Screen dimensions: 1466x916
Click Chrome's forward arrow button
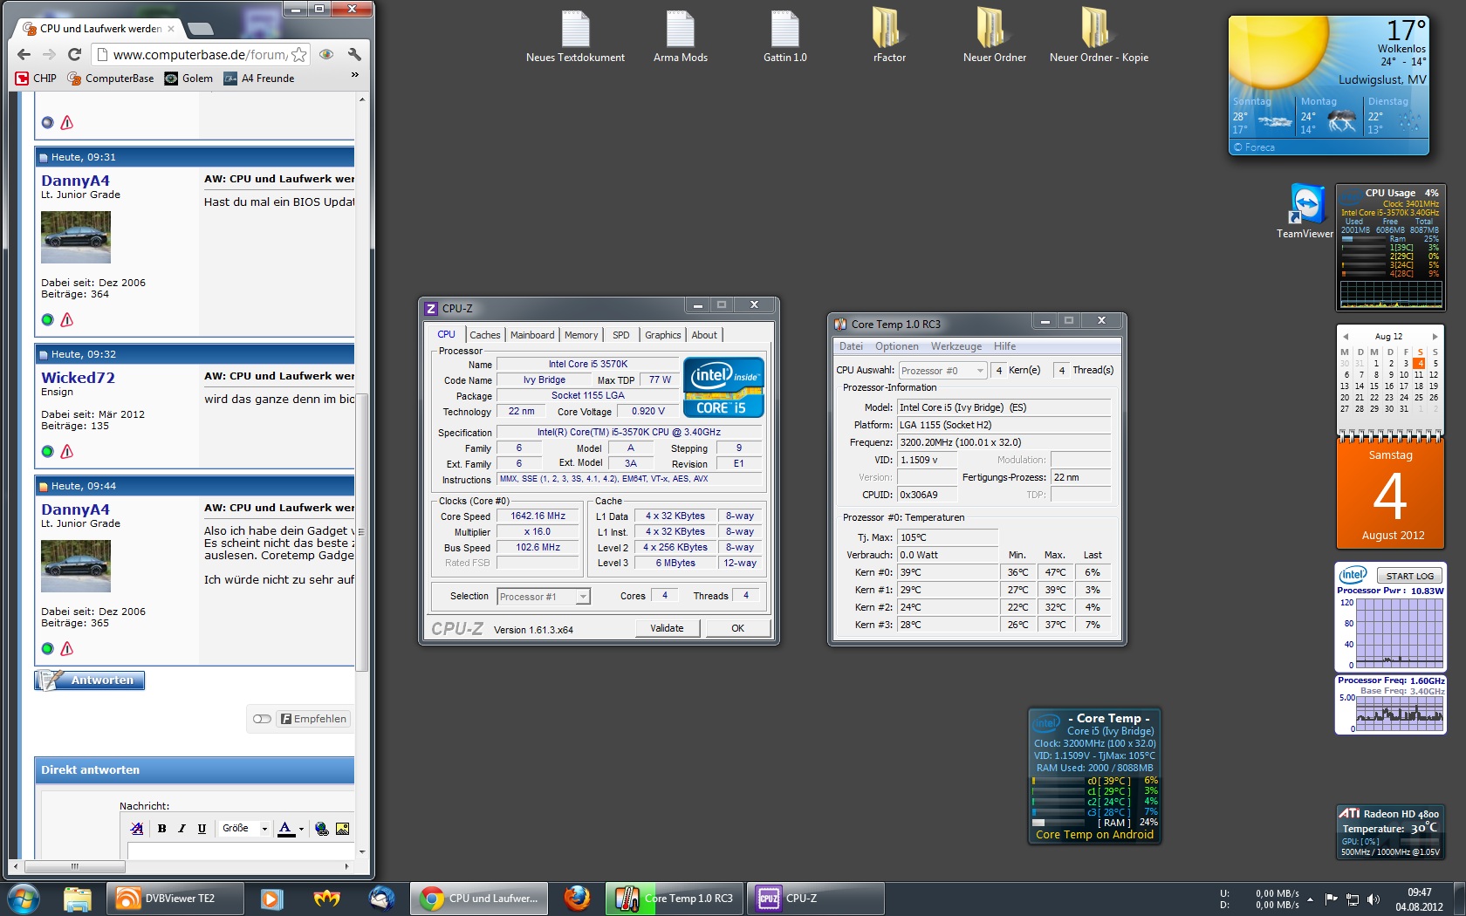click(x=50, y=54)
